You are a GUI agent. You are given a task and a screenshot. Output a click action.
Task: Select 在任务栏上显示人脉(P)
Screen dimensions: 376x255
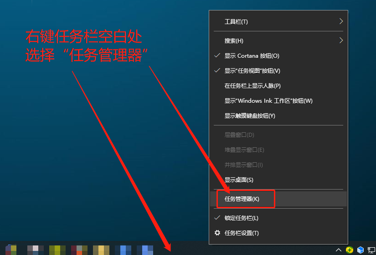click(252, 86)
